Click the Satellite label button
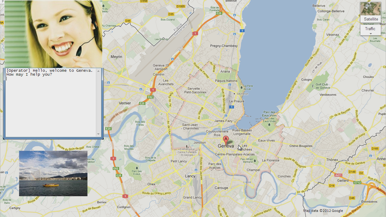386x217 pixels. [371, 19]
